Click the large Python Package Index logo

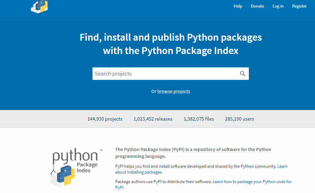(76, 167)
